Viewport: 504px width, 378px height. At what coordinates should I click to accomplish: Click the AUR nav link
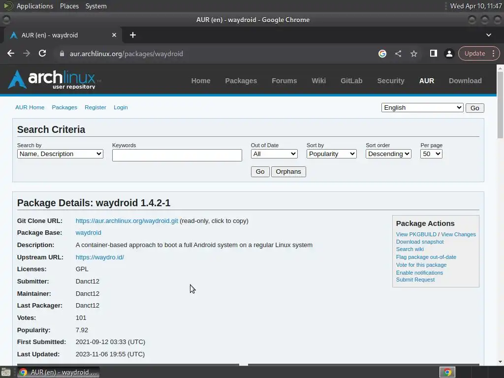427,81
